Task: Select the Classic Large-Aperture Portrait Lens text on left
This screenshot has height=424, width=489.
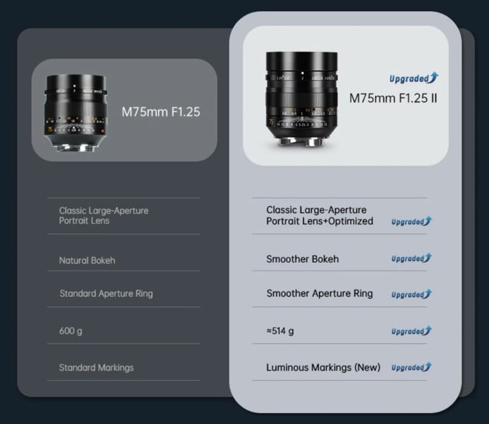Action: 103,216
